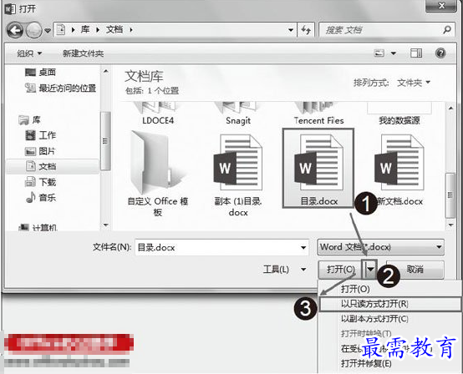Select the 图片 library
463x374 pixels.
pos(40,151)
